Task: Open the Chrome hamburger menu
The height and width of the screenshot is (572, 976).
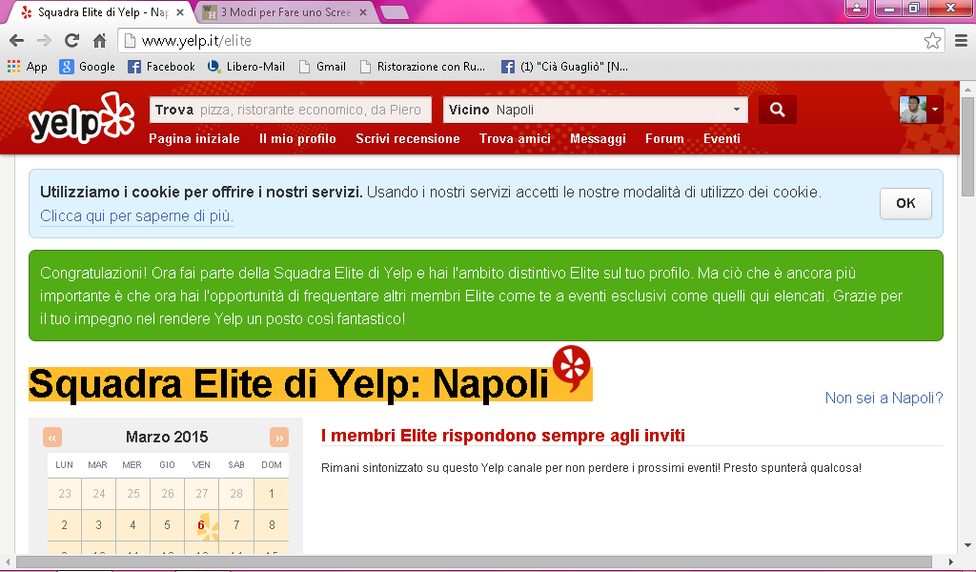Action: click(961, 41)
